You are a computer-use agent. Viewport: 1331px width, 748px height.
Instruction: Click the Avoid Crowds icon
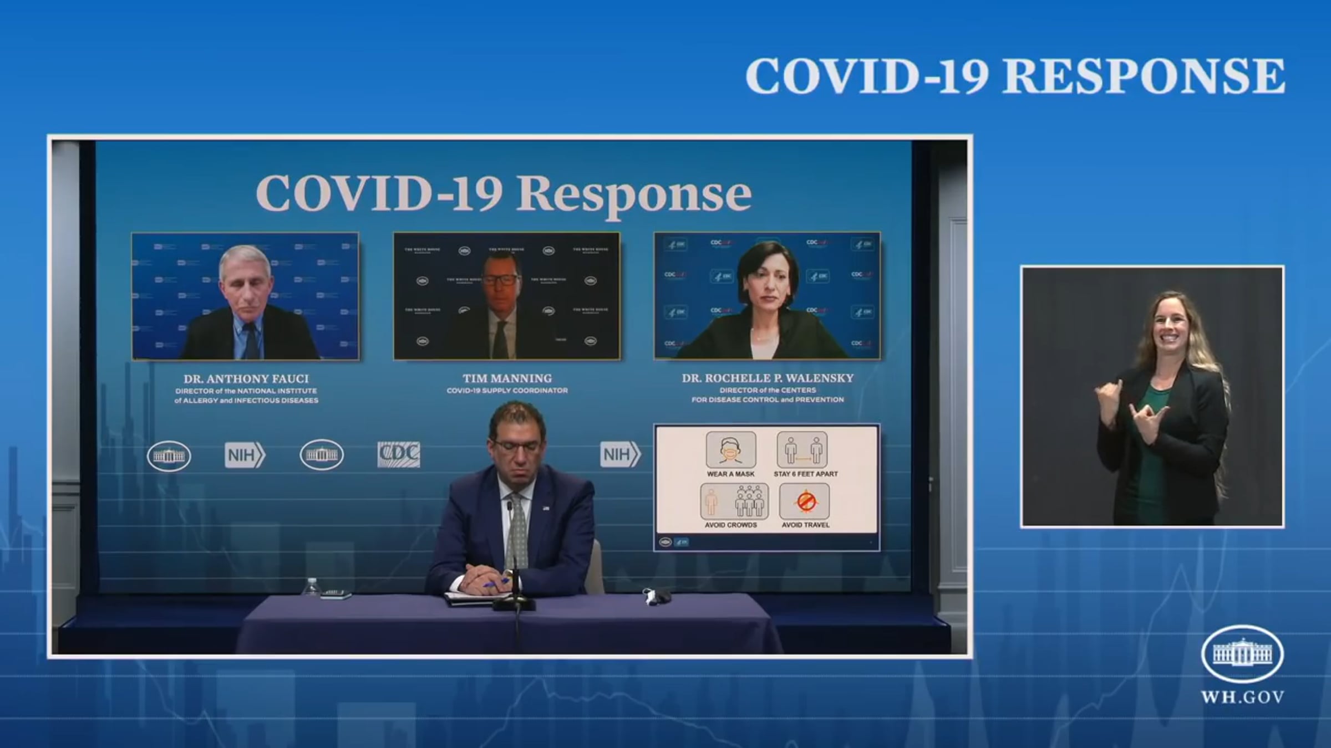point(734,501)
